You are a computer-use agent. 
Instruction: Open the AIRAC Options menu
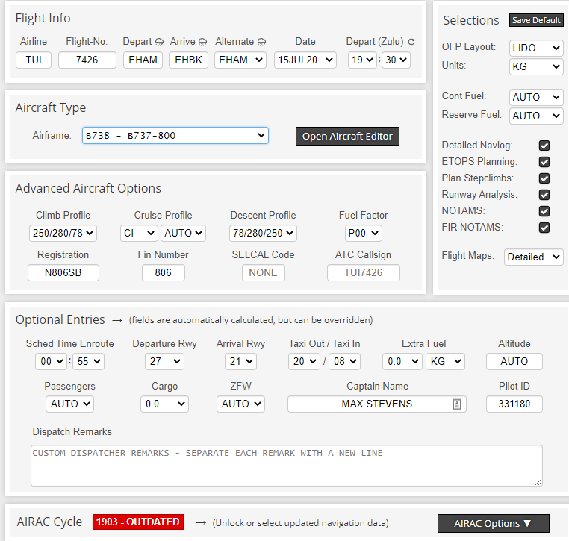click(x=493, y=523)
